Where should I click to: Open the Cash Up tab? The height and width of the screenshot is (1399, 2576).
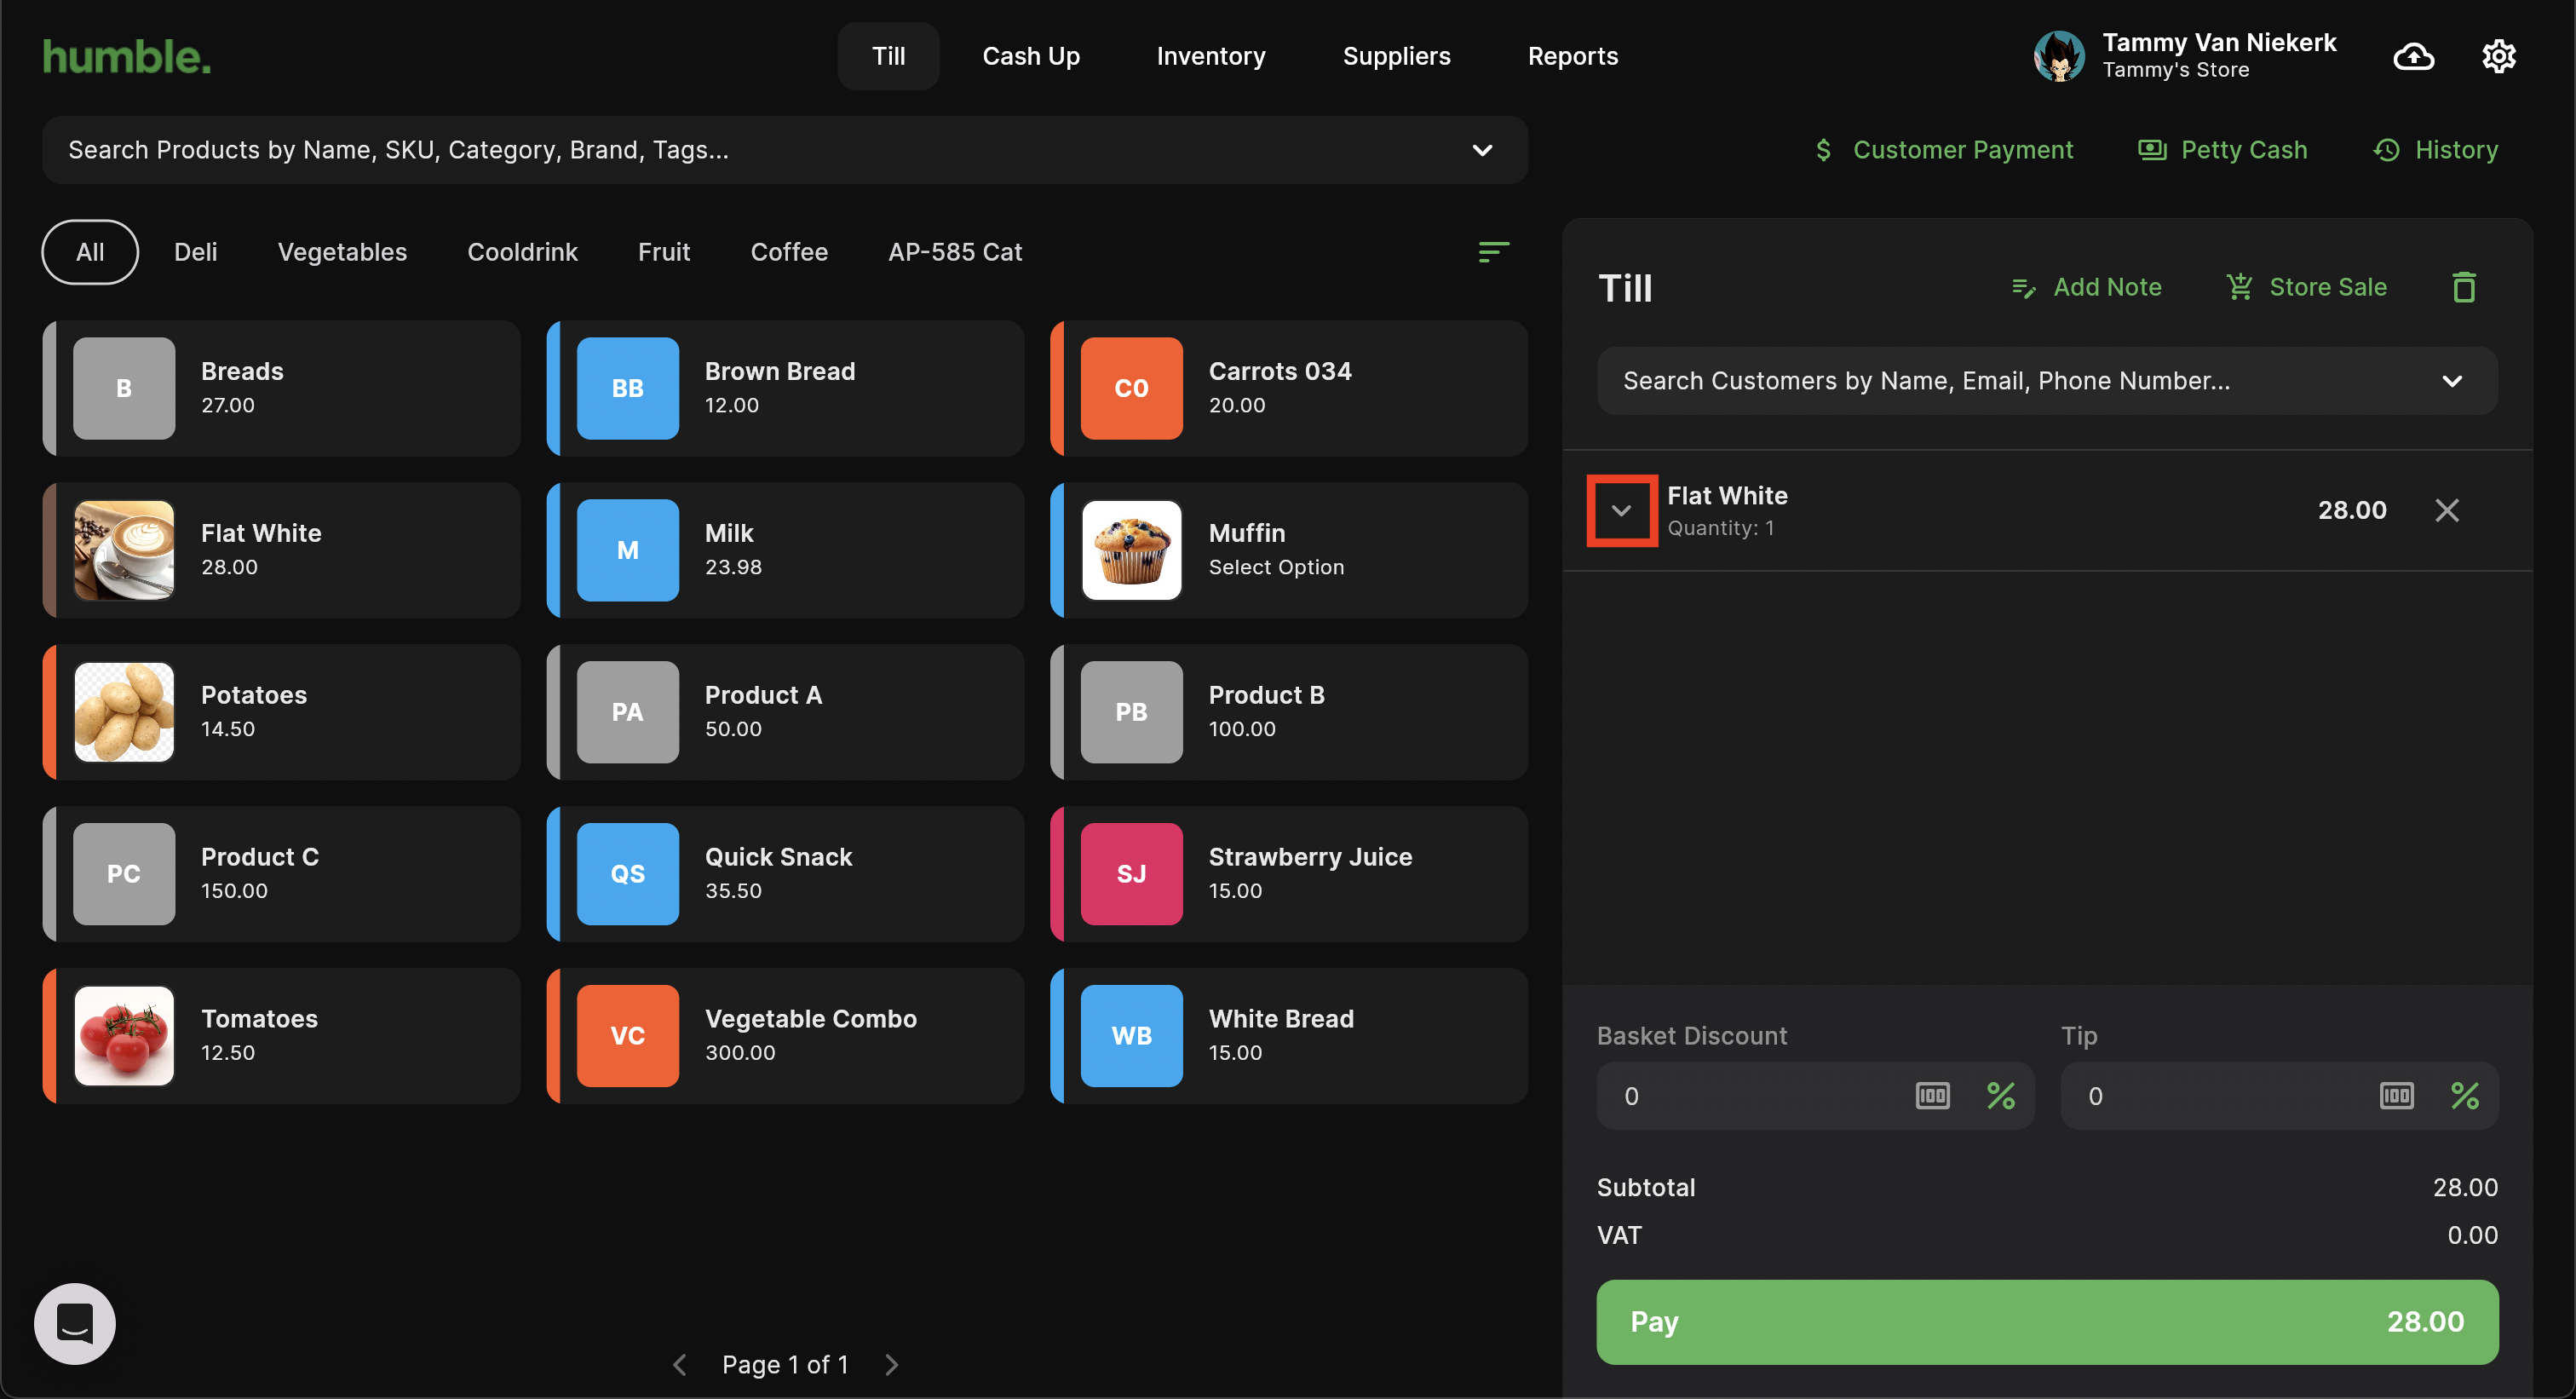(1030, 56)
